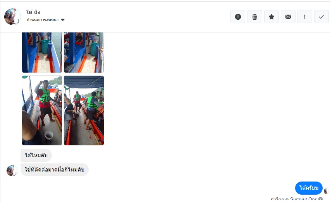Open the profile picture in conversation header
330x202 pixels.
click(13, 17)
